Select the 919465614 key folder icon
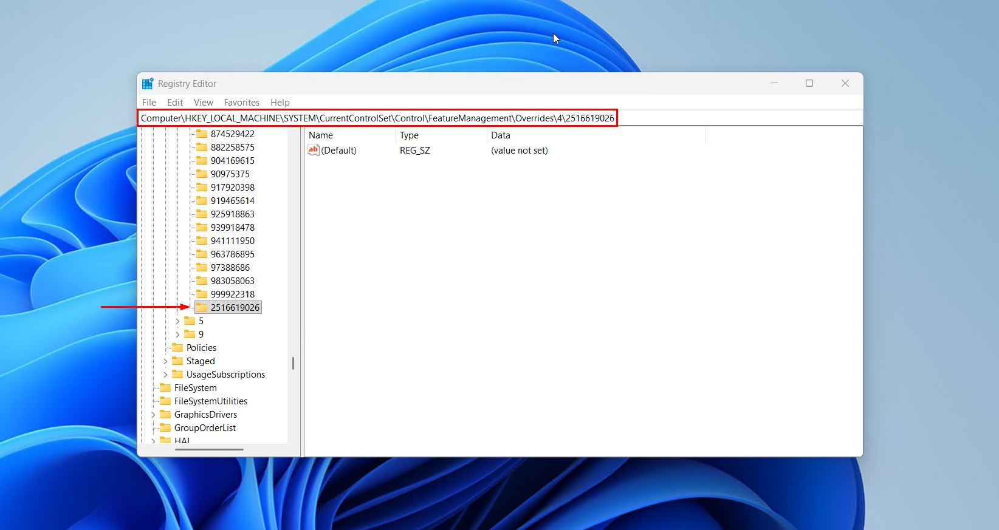This screenshot has height=530, width=999. [x=202, y=200]
